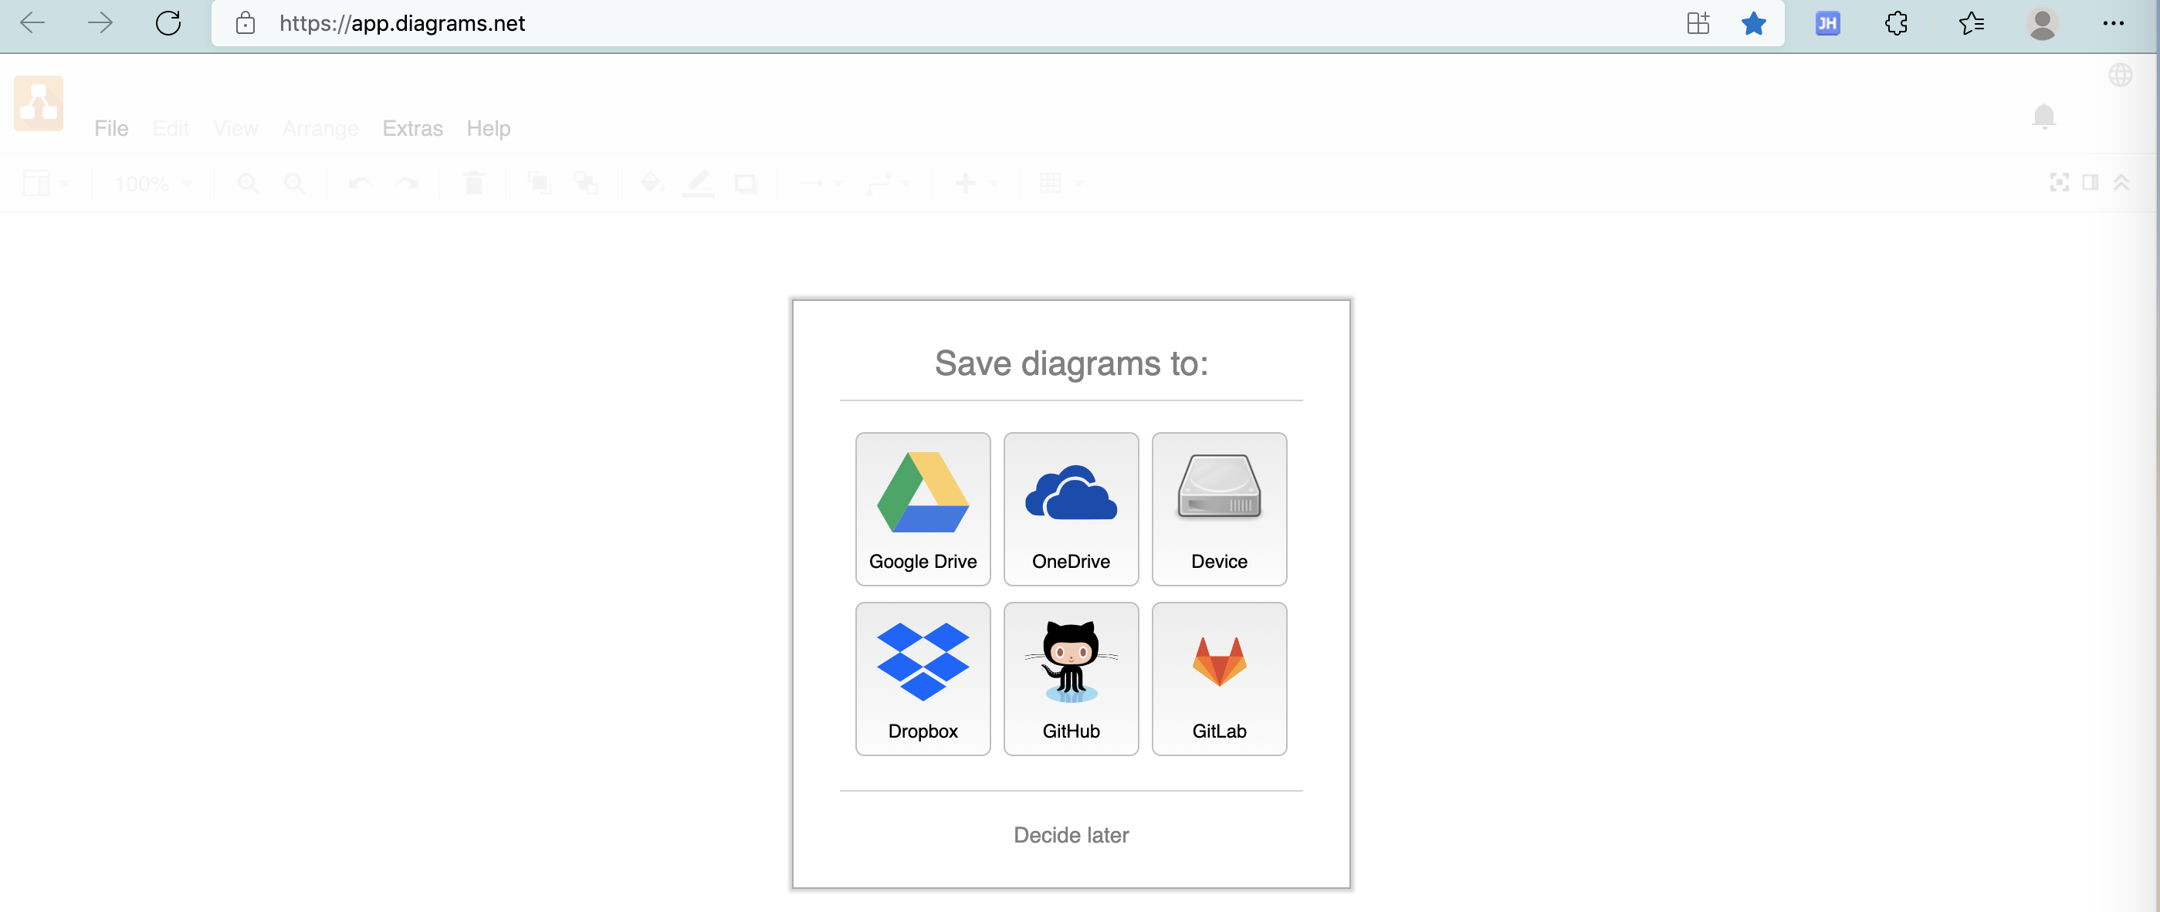Go back in browser
2160x912 pixels.
32,22
